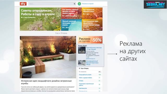Click heart icon on 'обрезать розы' tile

pos(84,14)
